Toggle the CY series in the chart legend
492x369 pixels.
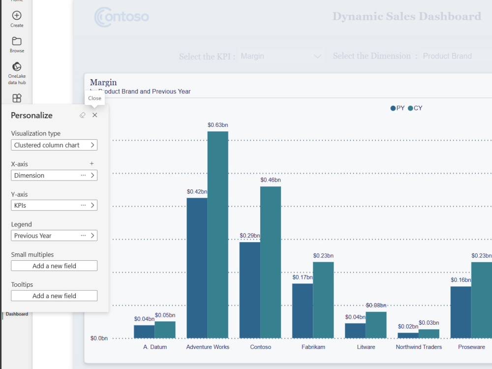[415, 108]
